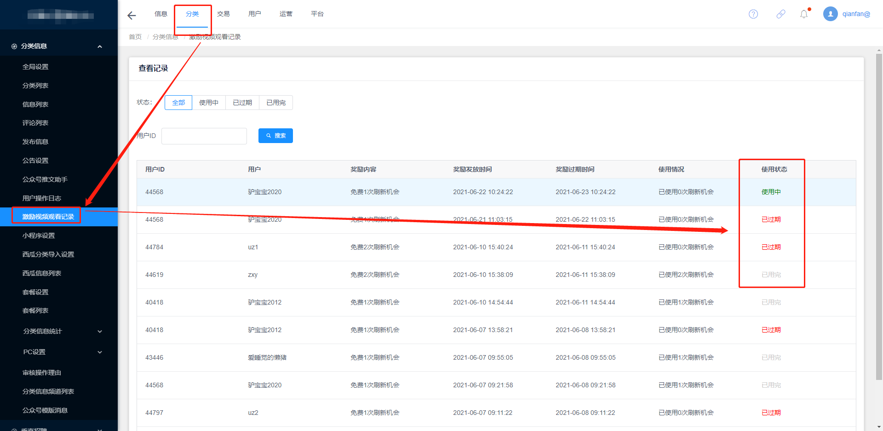Click the 奖励发放时间 column header
This screenshot has height=431, width=883.
(x=472, y=169)
